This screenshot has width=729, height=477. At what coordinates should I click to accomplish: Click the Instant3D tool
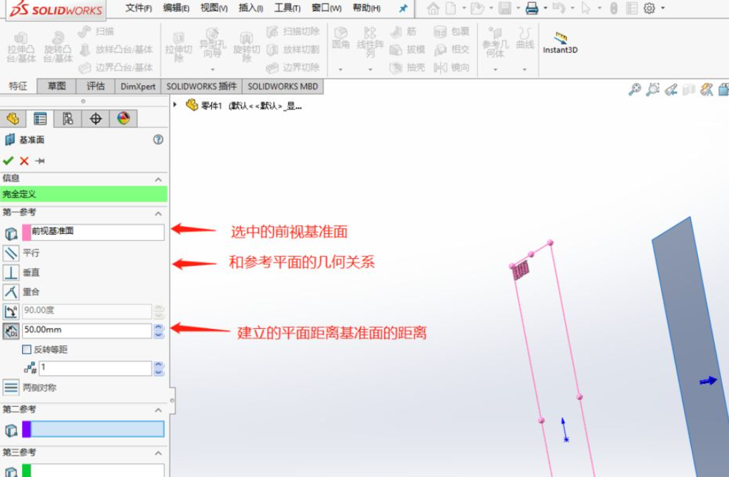point(560,43)
